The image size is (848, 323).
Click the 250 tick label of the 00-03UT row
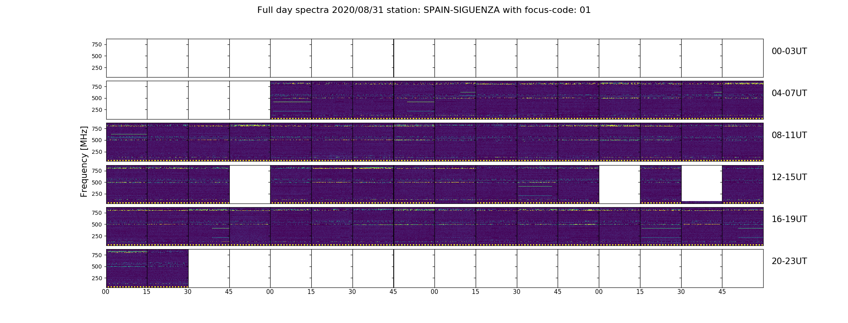[97, 68]
